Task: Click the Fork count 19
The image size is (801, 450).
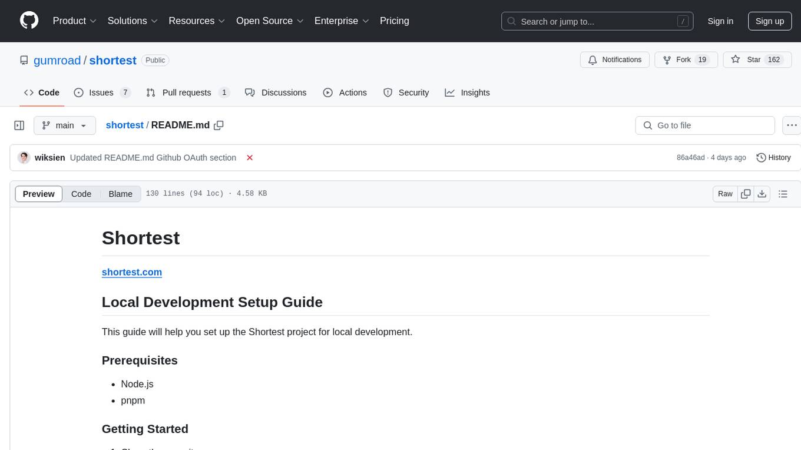Action: (701, 59)
